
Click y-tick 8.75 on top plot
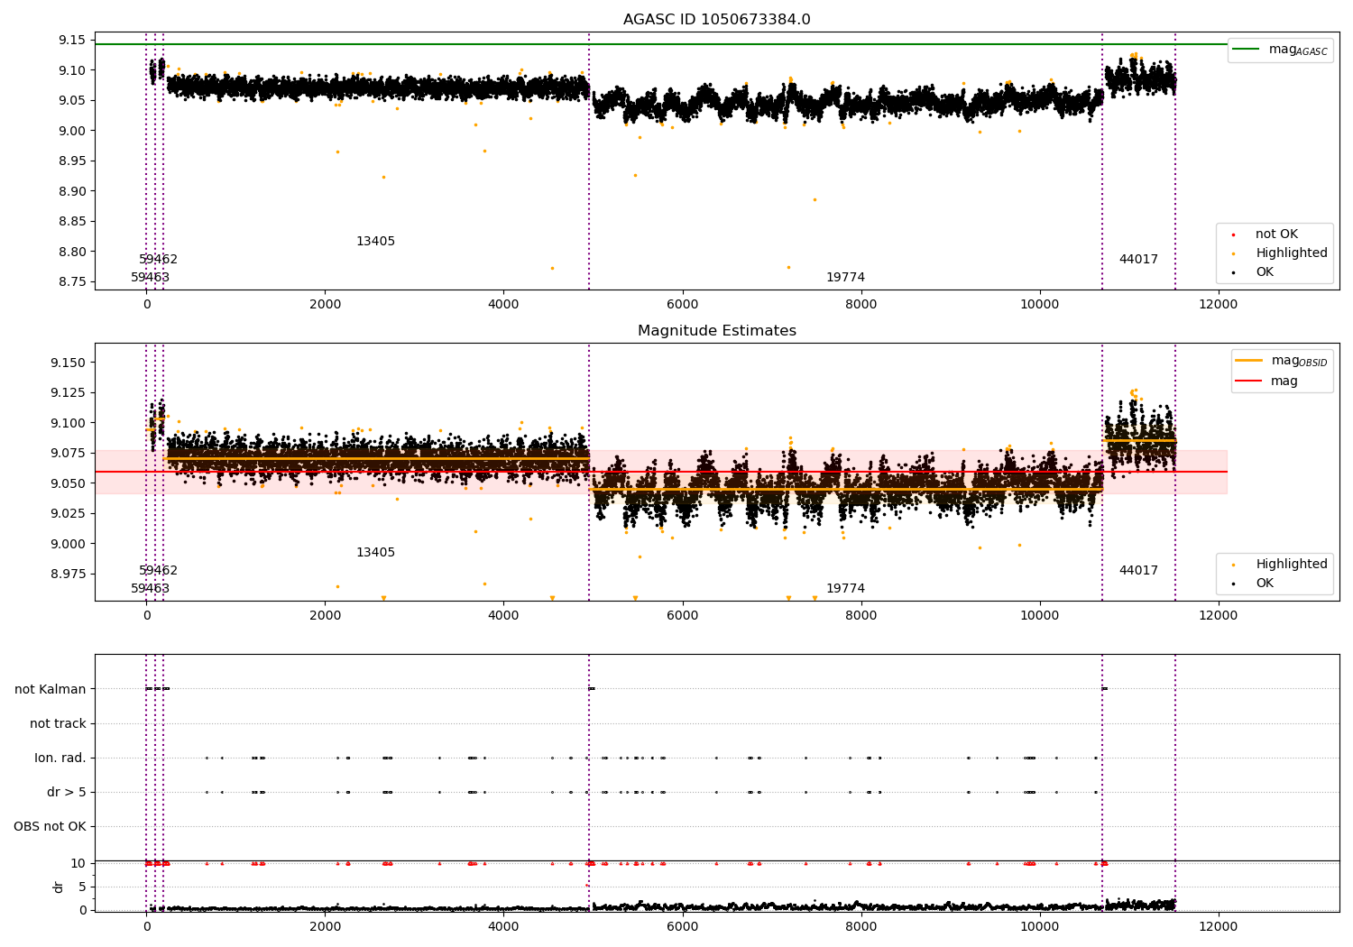pyautogui.click(x=71, y=281)
